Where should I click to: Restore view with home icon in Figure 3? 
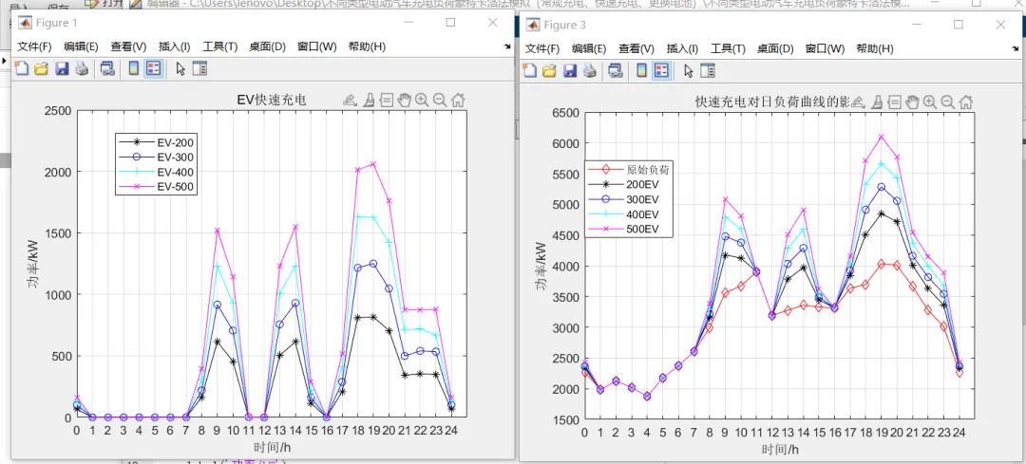click(x=966, y=102)
